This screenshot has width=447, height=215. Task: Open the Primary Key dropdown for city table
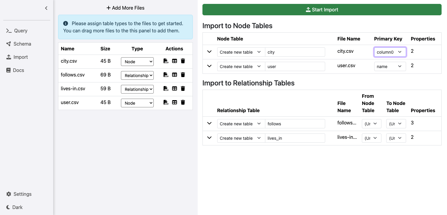tap(390, 52)
